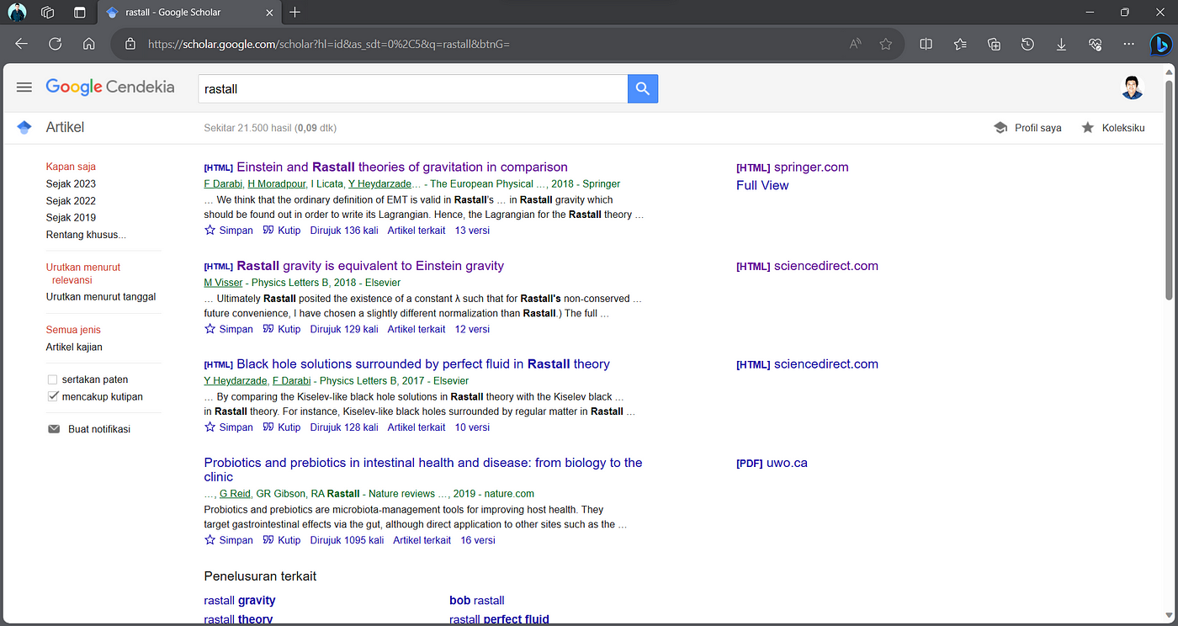Open the Downloads icon
The image size is (1178, 626).
tap(1061, 44)
